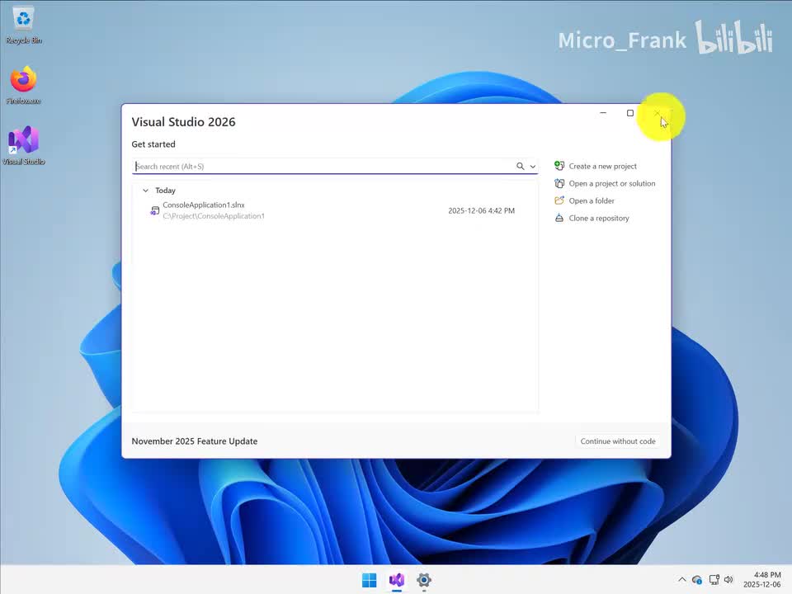Click the path C:\Project\ConsoleApplication1
The width and height of the screenshot is (792, 594).
pyautogui.click(x=214, y=216)
